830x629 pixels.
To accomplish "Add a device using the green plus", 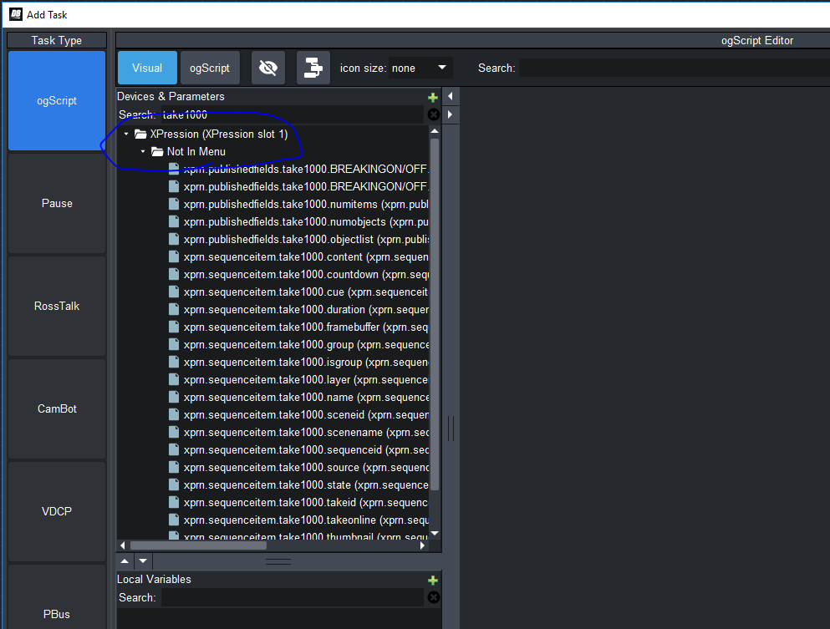I will coord(432,97).
